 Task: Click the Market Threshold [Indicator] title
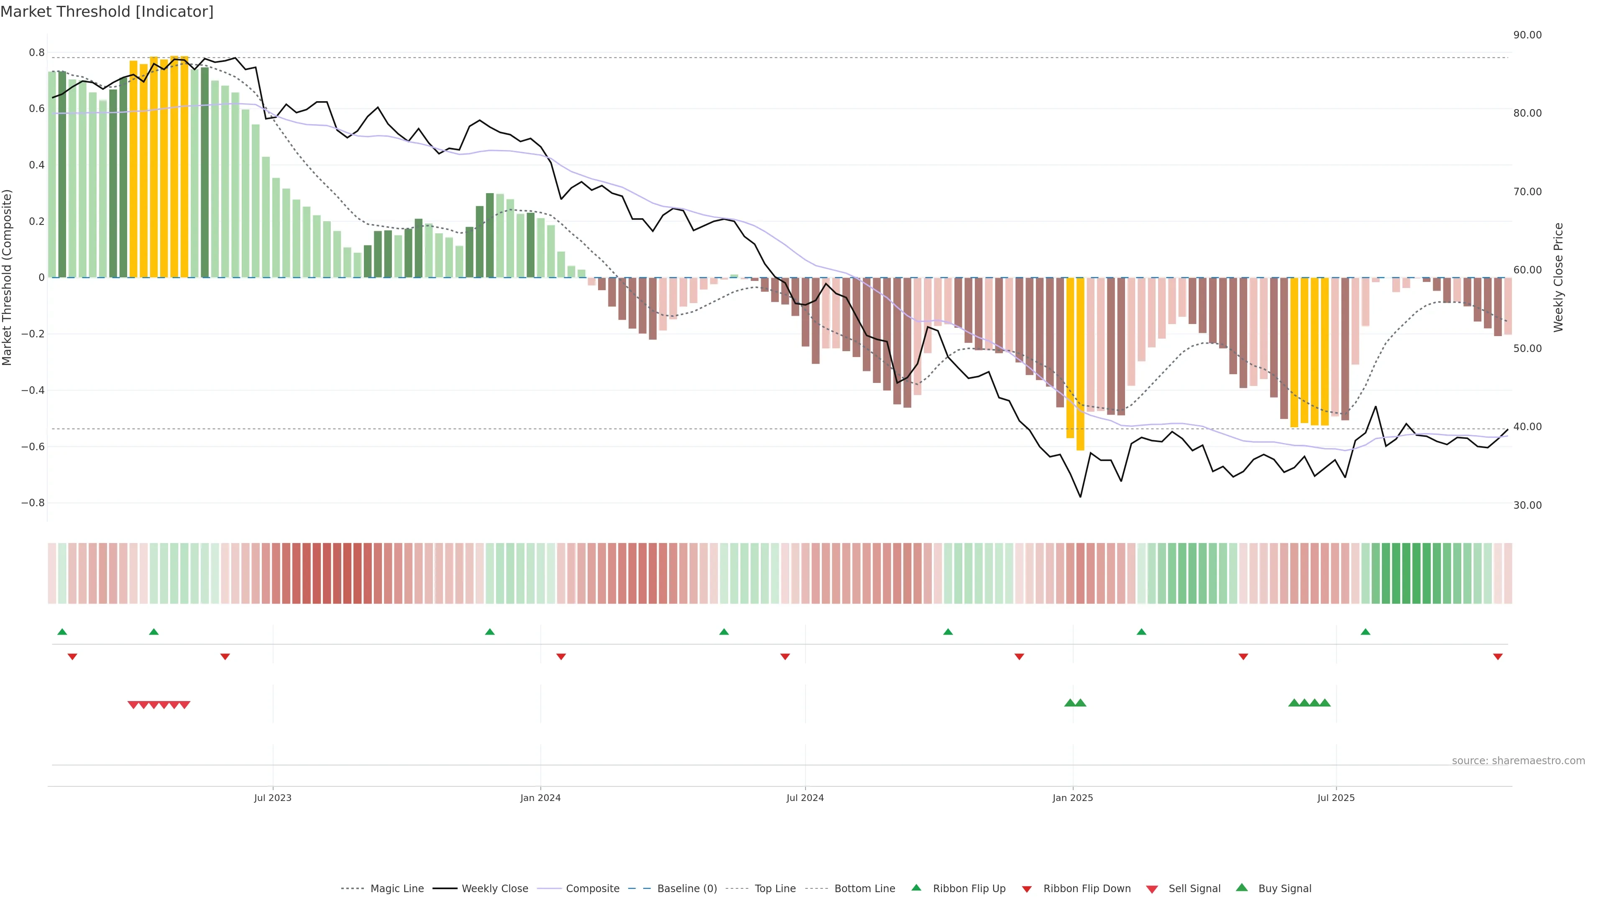[107, 12]
